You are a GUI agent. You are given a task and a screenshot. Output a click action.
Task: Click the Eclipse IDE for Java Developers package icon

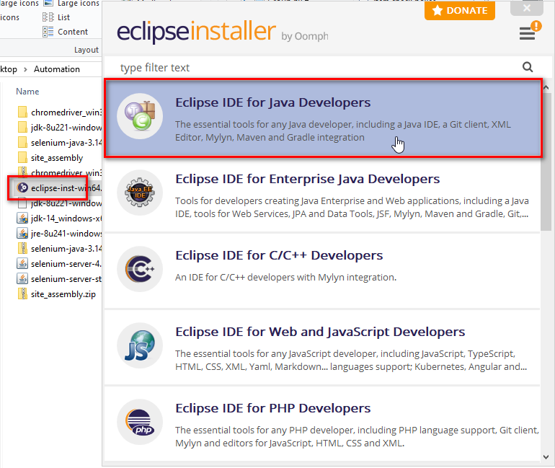click(x=140, y=116)
